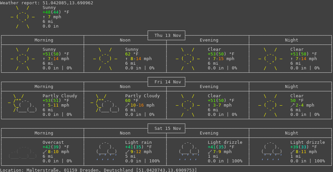
Task: Click the Morning column header for Thursday
Action: 44,40
